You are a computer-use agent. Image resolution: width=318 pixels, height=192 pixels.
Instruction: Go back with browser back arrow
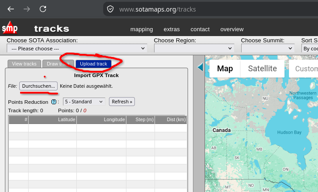(x=11, y=9)
